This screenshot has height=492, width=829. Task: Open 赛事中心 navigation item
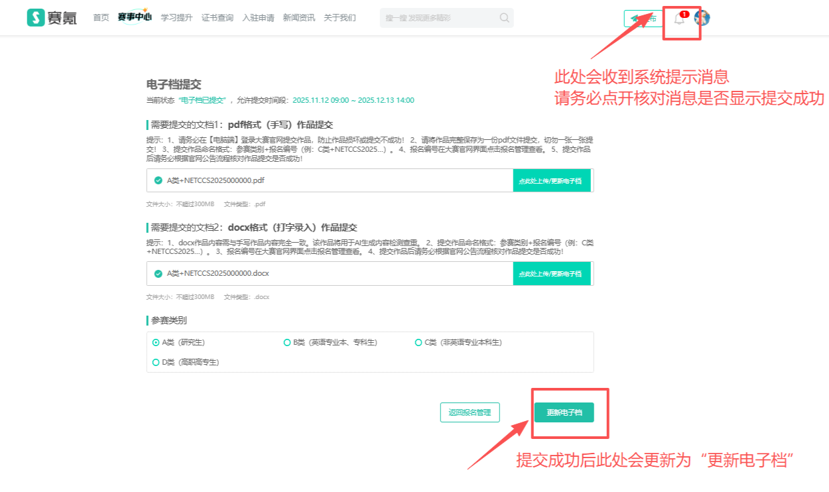tap(135, 18)
